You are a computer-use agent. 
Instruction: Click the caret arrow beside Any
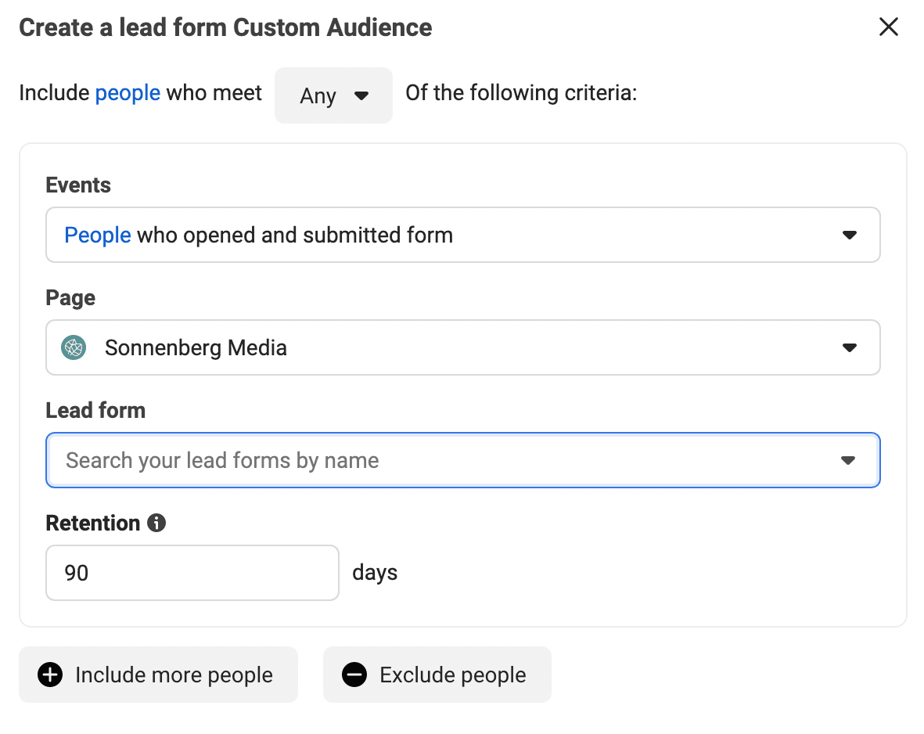(x=361, y=95)
